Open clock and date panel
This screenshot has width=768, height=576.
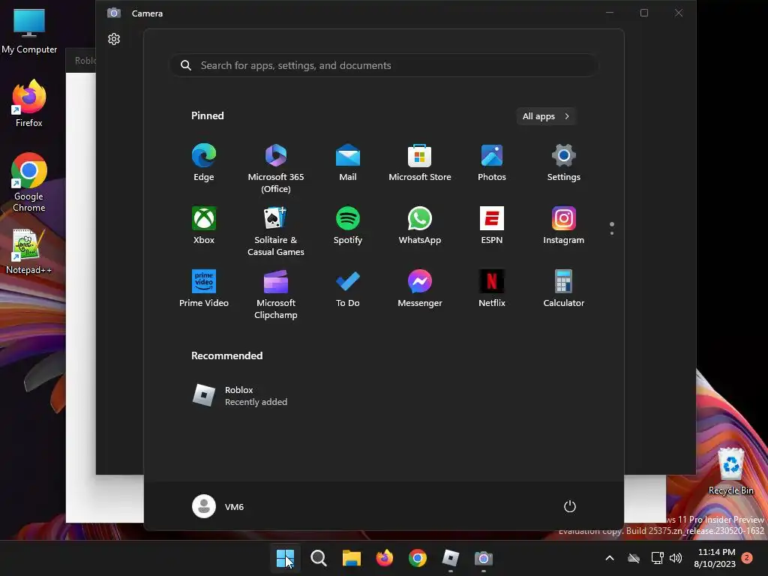pos(715,558)
